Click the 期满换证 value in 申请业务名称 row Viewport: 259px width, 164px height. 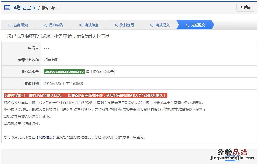[50, 60]
